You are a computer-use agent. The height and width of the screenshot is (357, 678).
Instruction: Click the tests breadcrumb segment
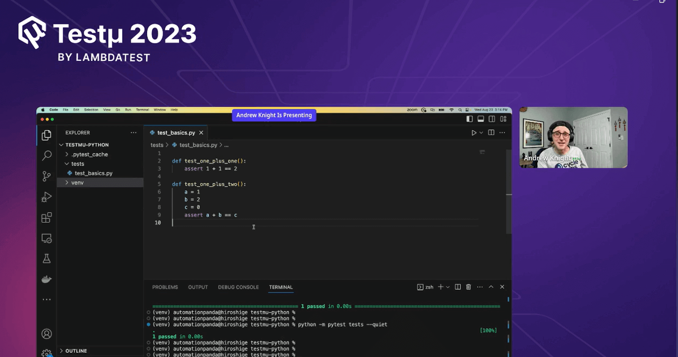click(157, 145)
